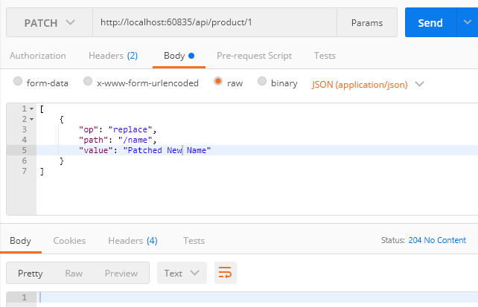Select the binary radio button
Image resolution: width=478 pixels, height=307 pixels.
click(x=262, y=83)
